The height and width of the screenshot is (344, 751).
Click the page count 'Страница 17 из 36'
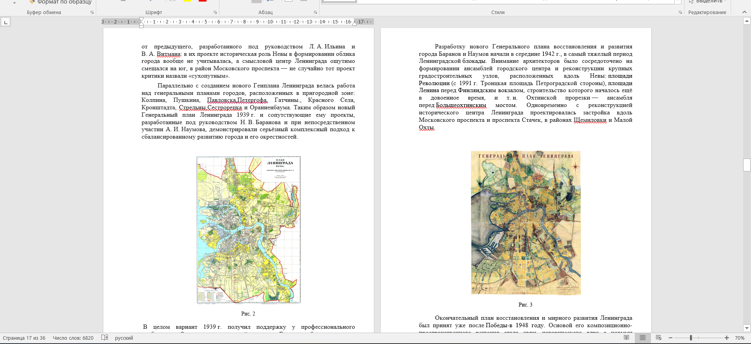coord(24,338)
